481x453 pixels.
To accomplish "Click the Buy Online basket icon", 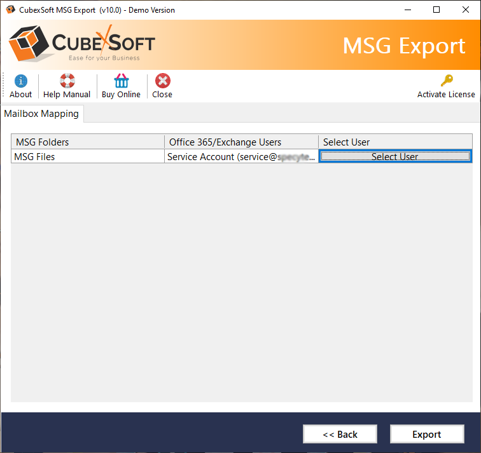I will [x=121, y=81].
